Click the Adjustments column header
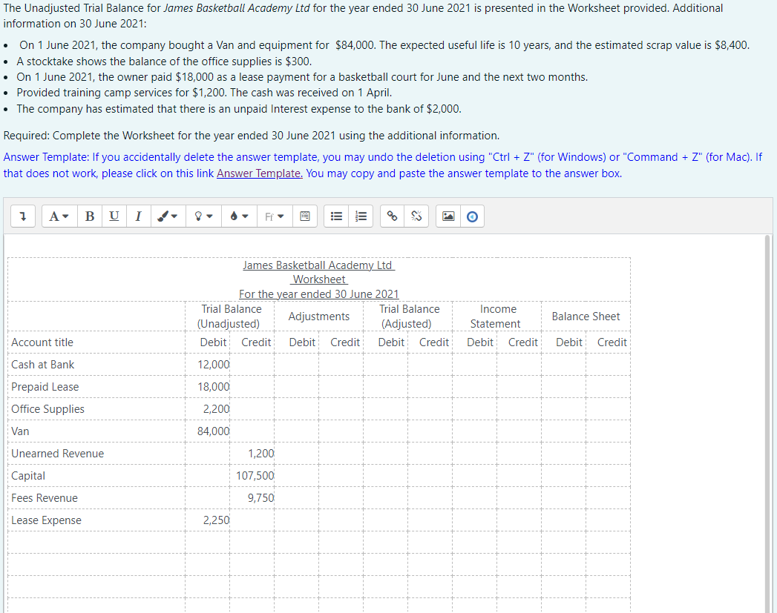777x613 pixels. [x=318, y=317]
